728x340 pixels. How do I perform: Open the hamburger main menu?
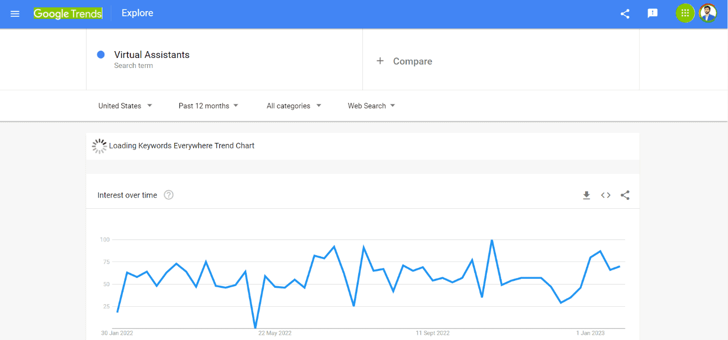point(15,14)
